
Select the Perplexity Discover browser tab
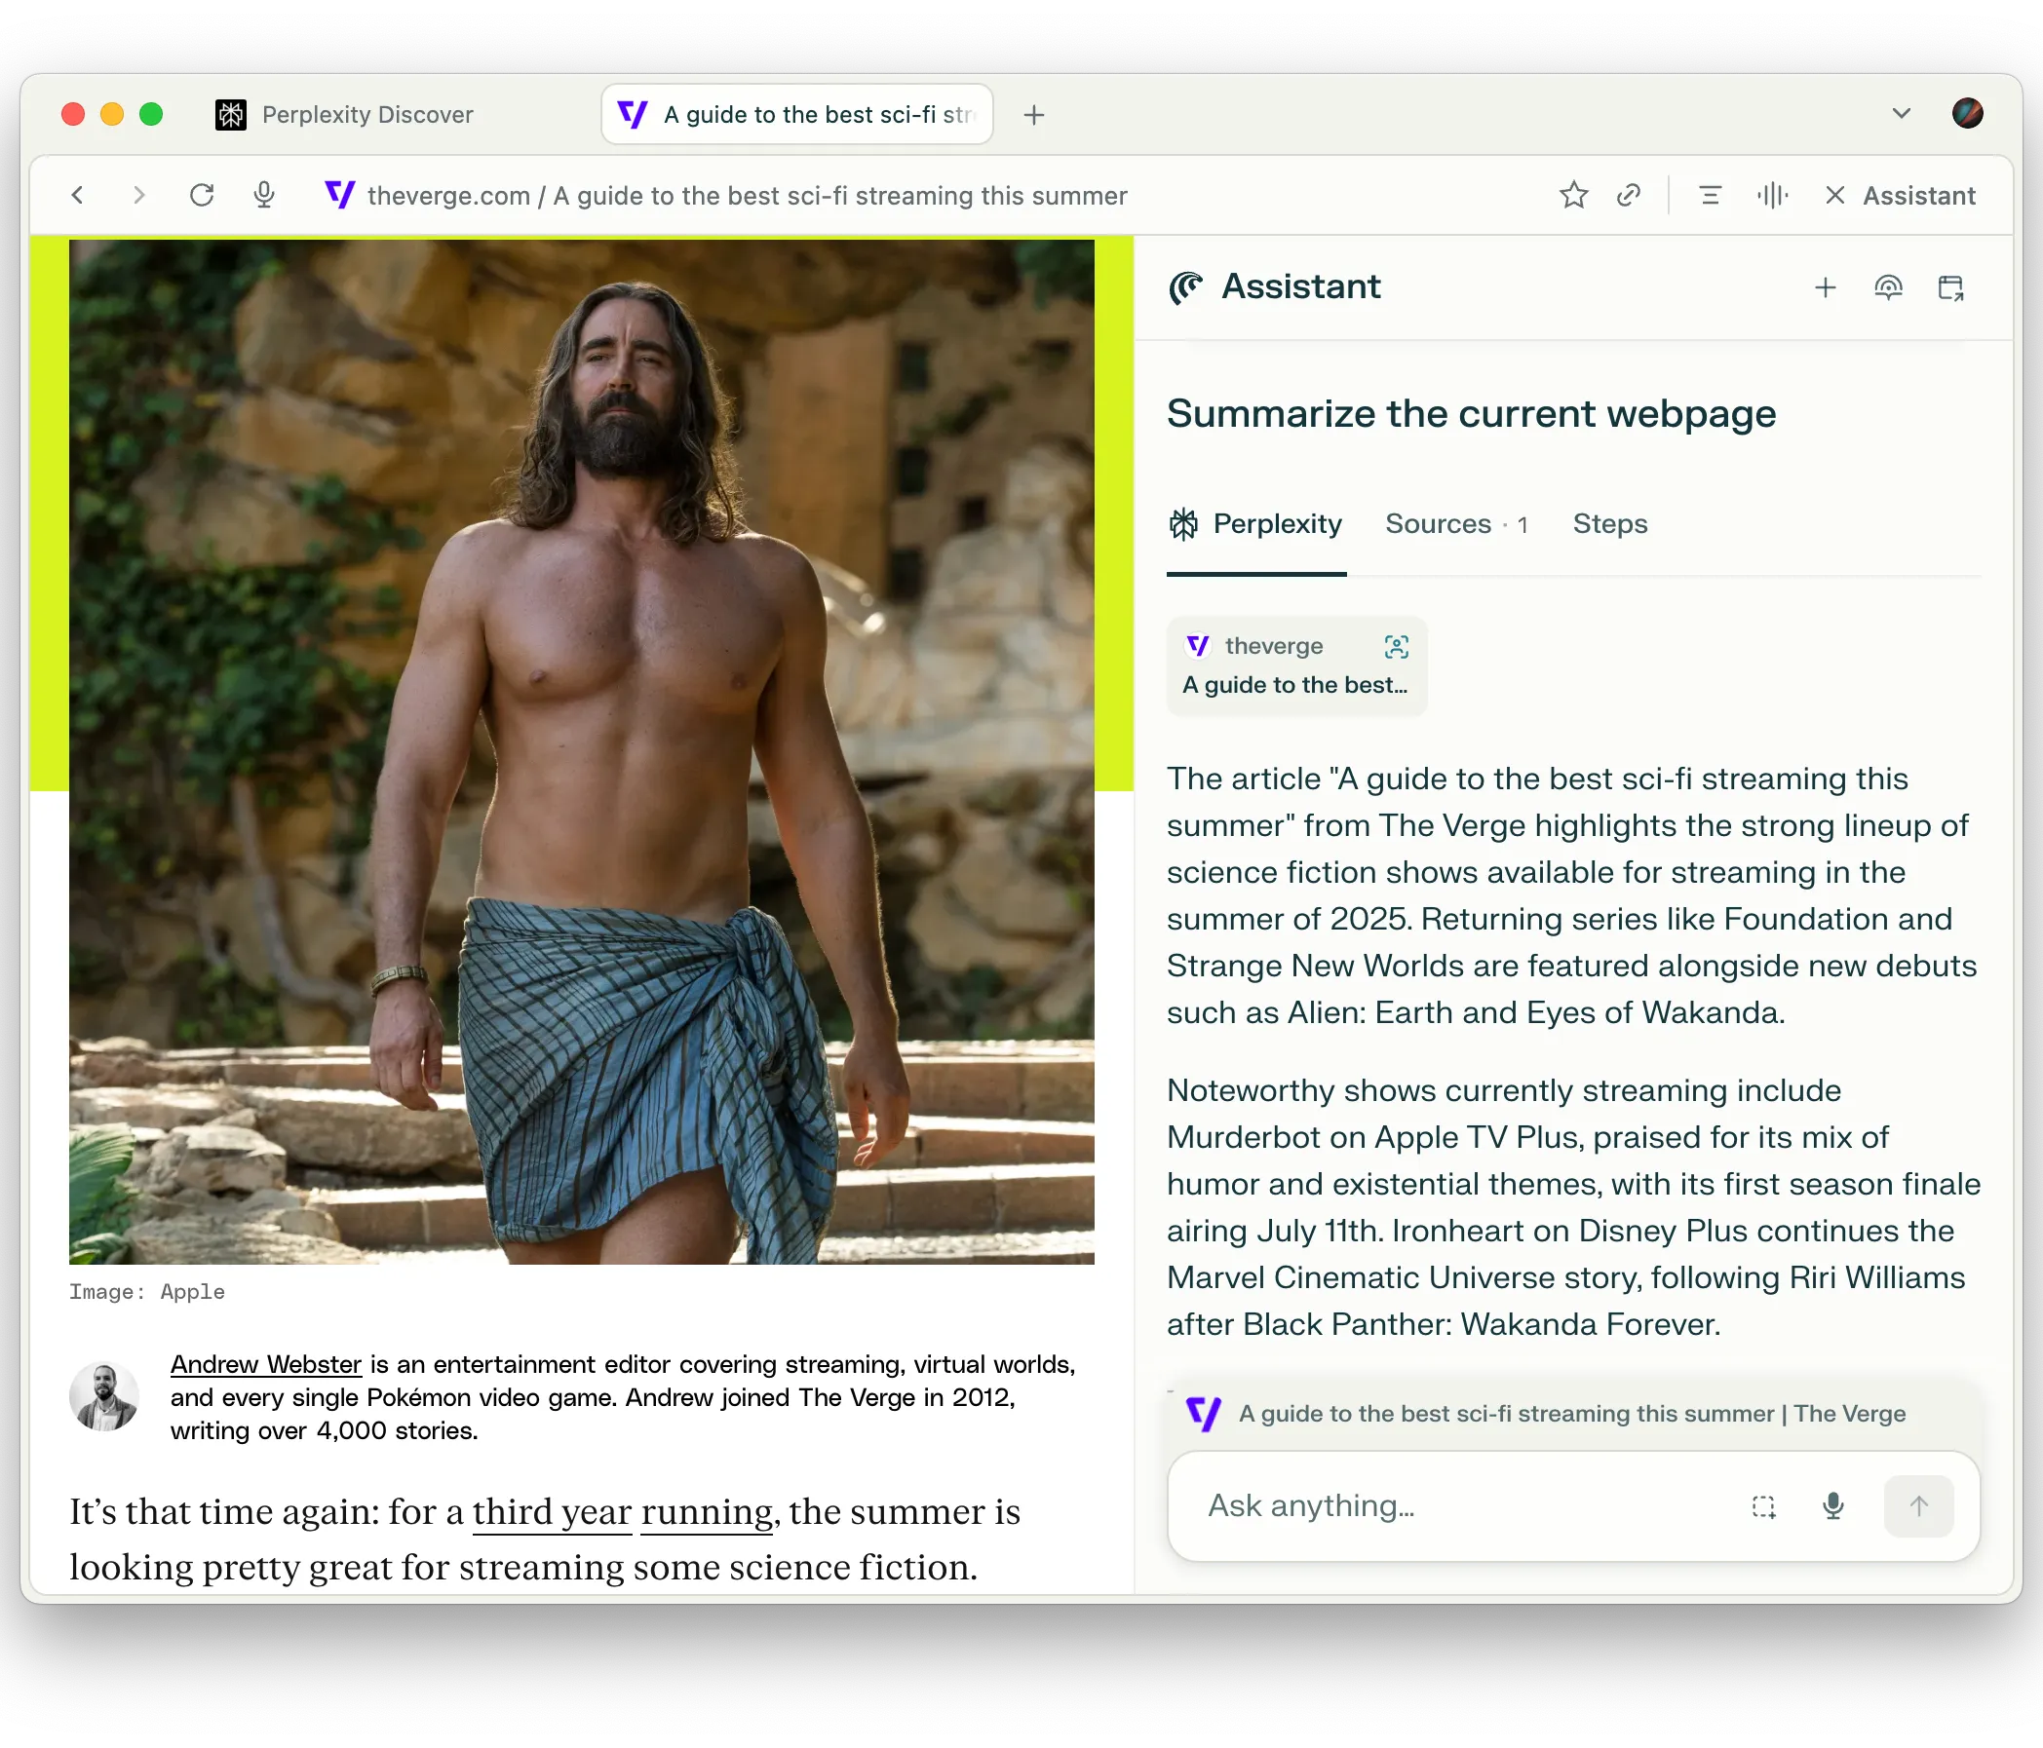pos(366,114)
